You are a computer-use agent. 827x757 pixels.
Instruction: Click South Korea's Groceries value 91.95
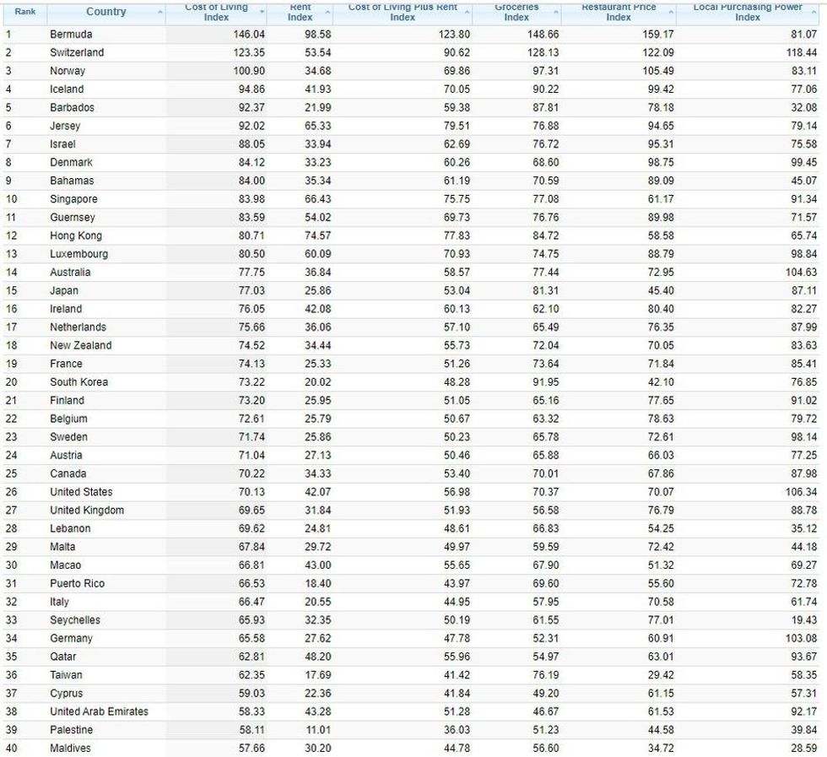(543, 382)
